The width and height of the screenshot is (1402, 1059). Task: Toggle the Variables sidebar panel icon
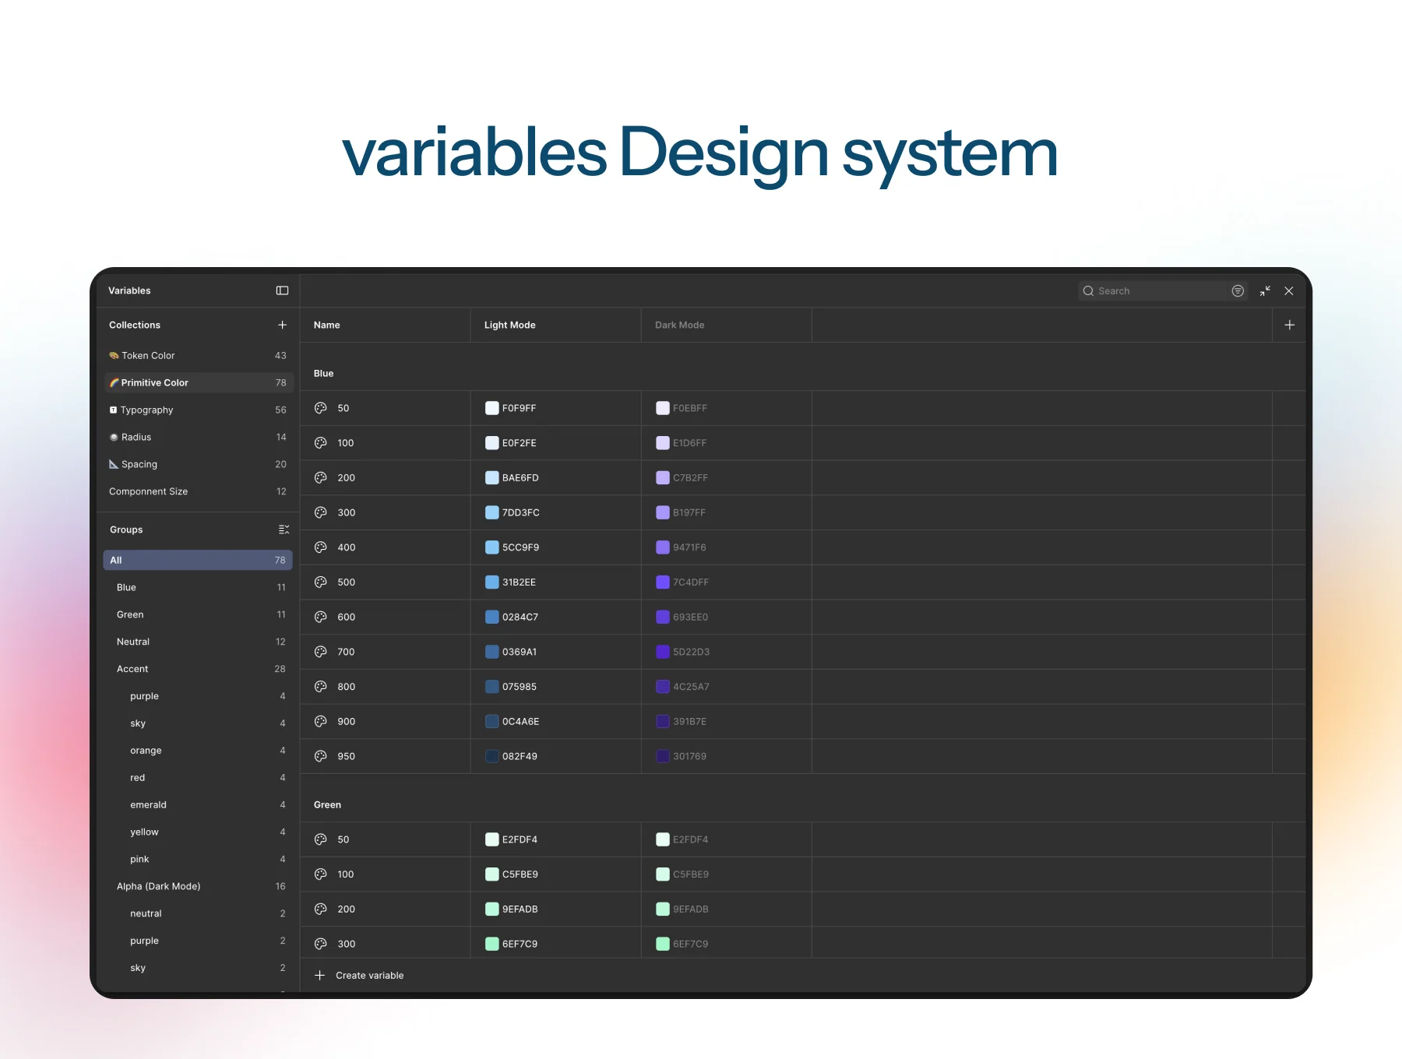coord(282,290)
